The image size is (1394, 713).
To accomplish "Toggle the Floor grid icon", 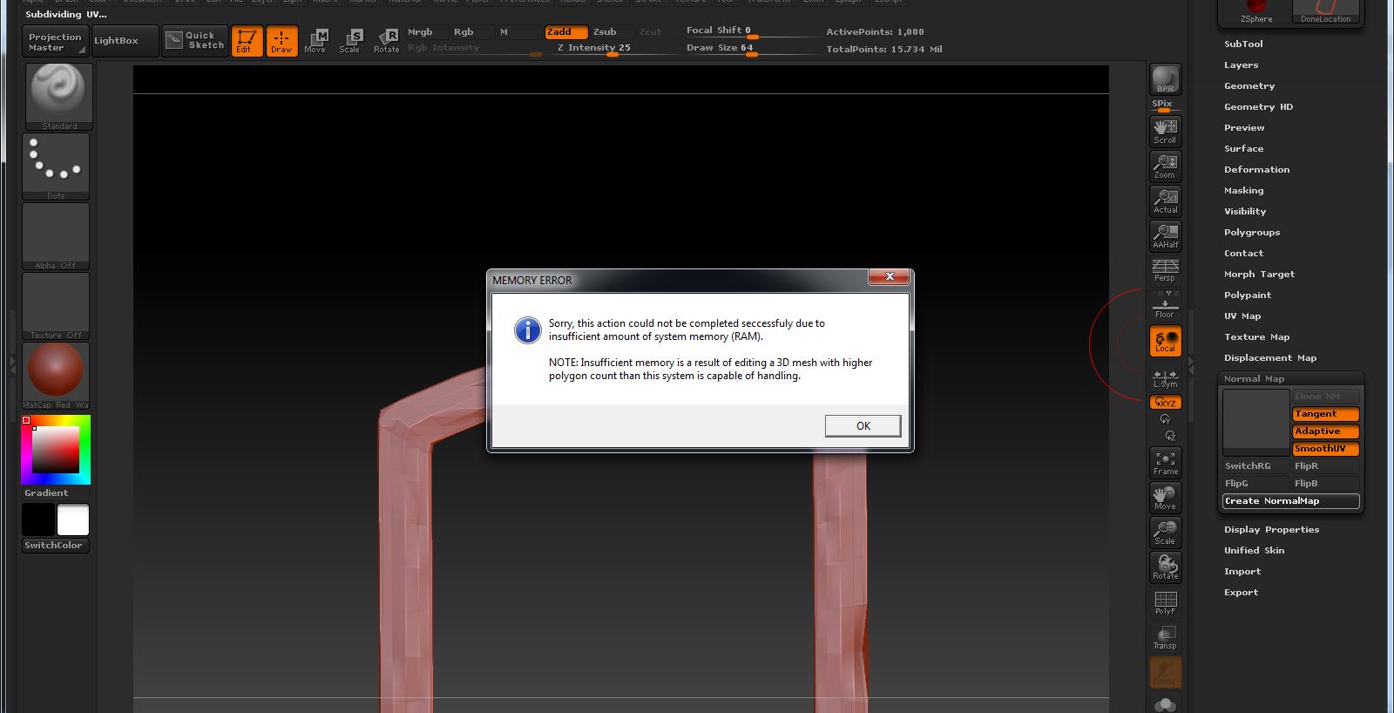I will pyautogui.click(x=1166, y=306).
